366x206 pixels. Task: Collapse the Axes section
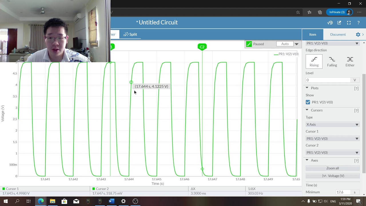click(307, 160)
